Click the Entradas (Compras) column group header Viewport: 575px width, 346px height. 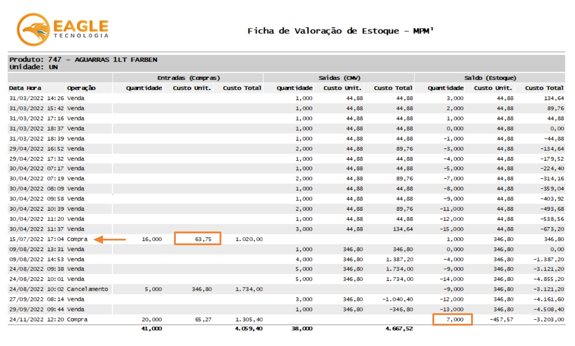[189, 78]
